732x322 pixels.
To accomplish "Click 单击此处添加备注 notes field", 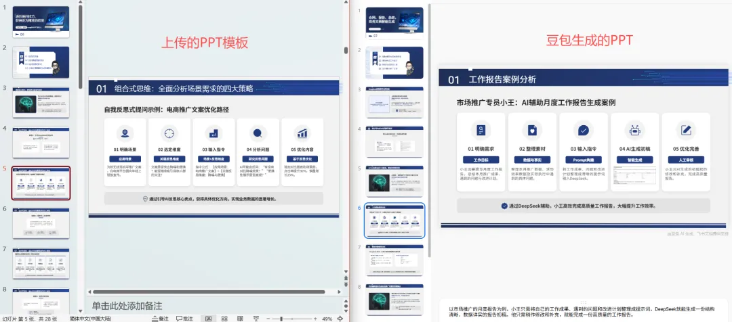I will tap(127, 306).
